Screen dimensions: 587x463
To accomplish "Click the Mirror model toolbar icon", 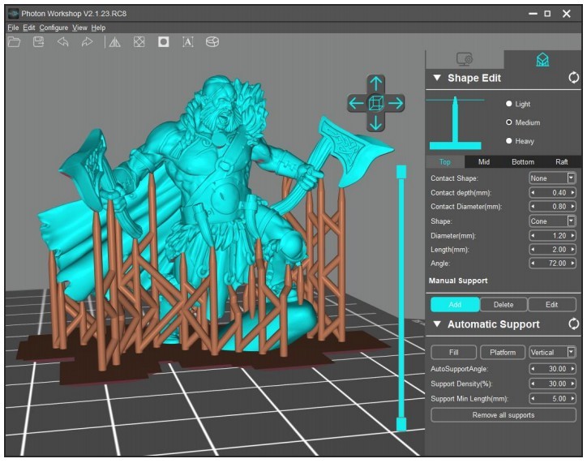I will pyautogui.click(x=114, y=42).
